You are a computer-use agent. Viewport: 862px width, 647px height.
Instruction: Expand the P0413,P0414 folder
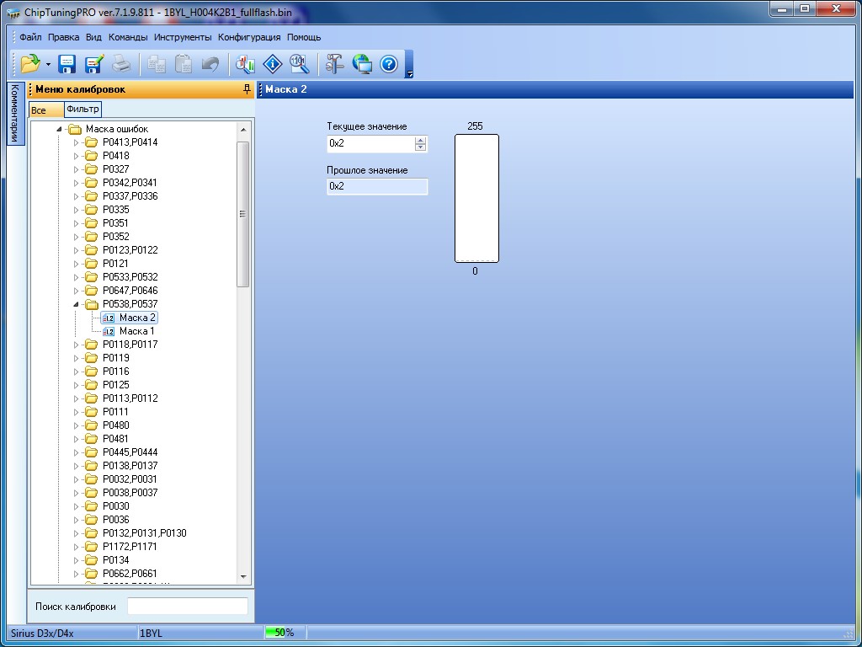[76, 142]
